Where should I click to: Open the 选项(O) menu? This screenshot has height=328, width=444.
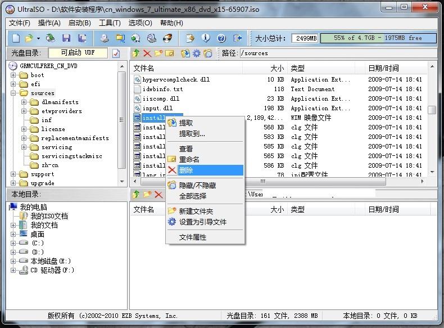click(x=140, y=23)
